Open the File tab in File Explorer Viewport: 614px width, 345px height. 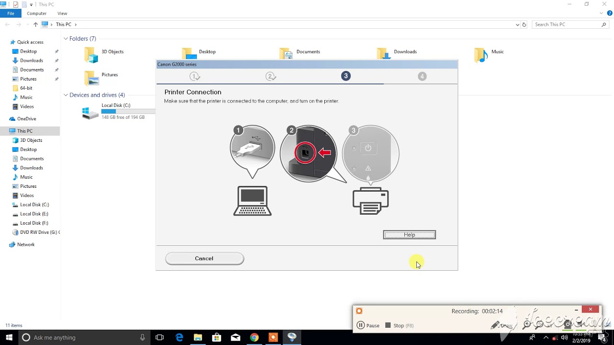pyautogui.click(x=11, y=13)
